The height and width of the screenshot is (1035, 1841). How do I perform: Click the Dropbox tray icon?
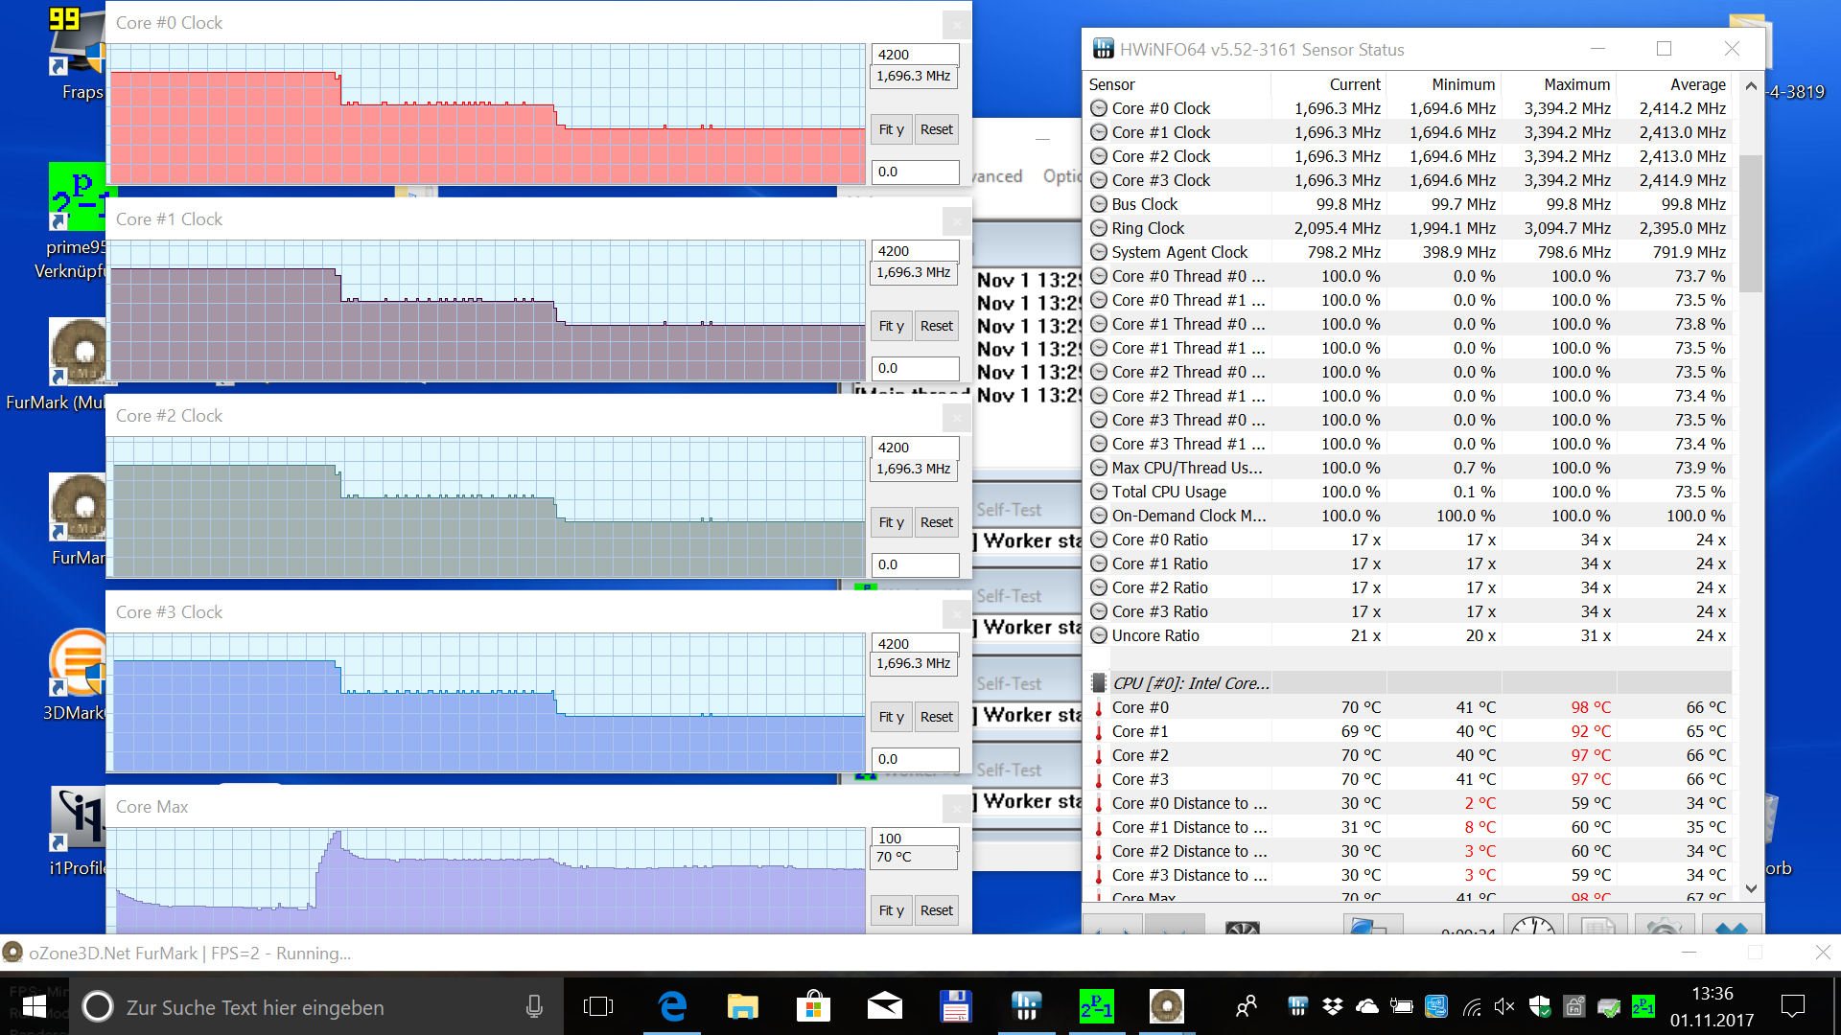pos(1332,1006)
